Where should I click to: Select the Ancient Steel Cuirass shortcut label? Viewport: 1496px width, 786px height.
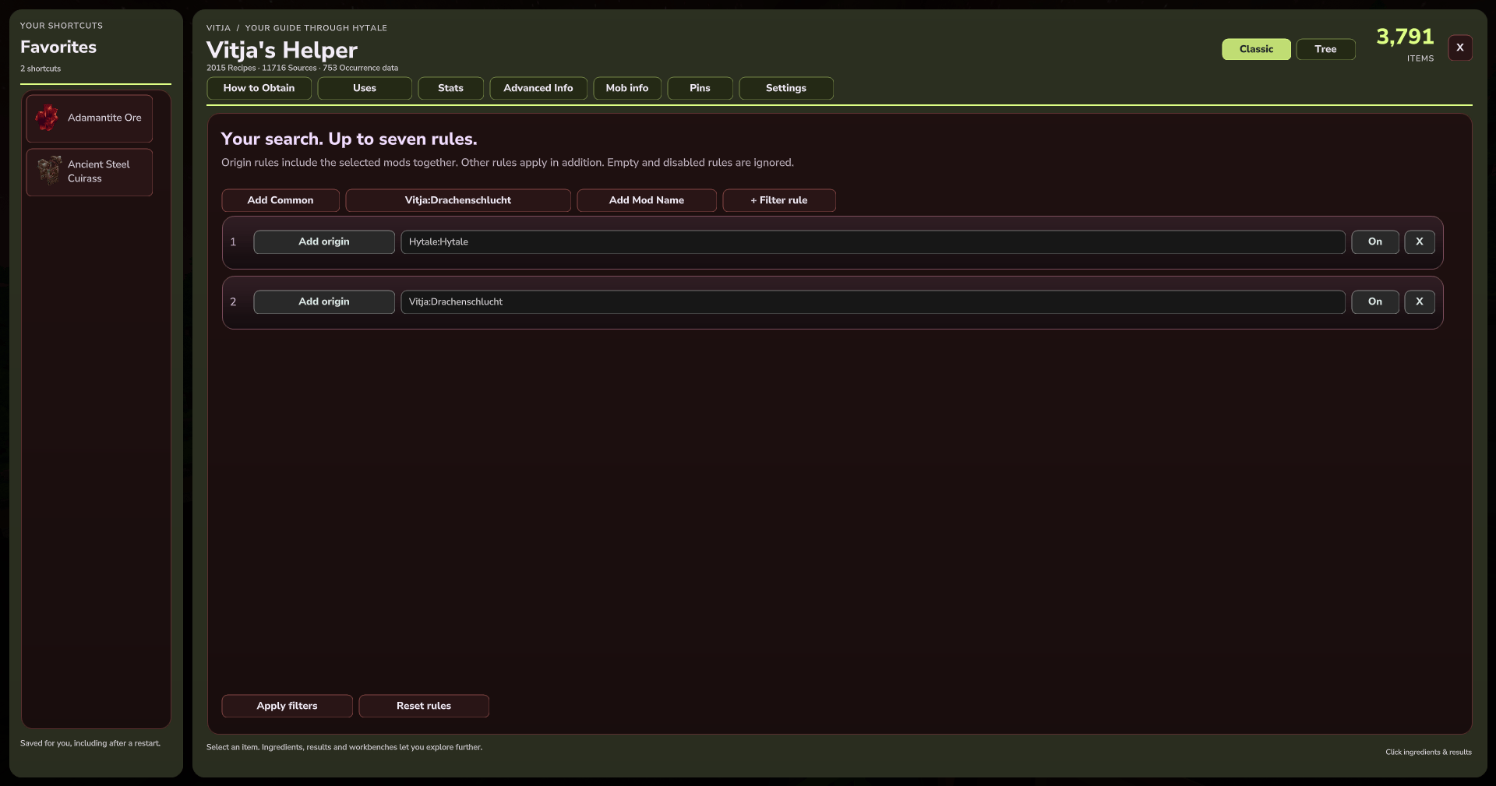pyautogui.click(x=99, y=171)
